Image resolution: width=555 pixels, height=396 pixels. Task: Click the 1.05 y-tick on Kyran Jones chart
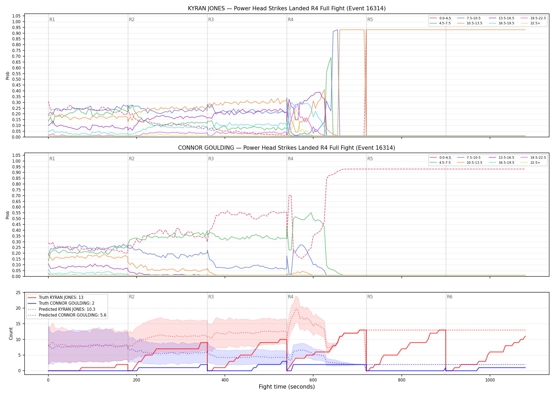point(16,16)
